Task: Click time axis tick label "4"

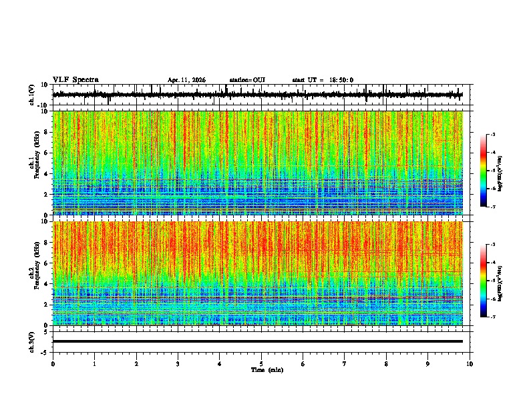Action: [220, 364]
